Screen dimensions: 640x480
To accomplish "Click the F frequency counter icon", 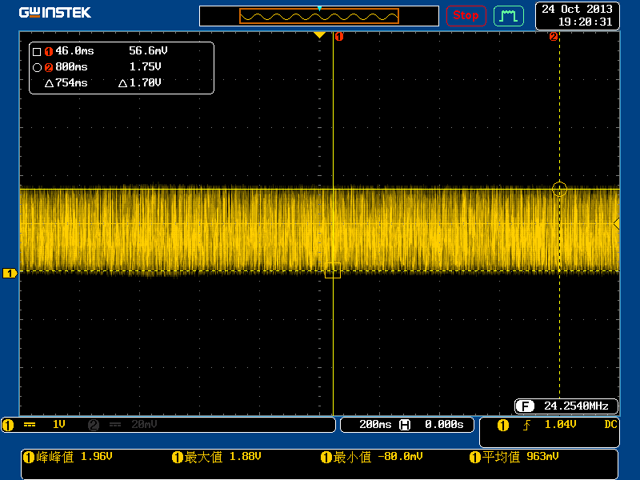I will [x=525, y=406].
